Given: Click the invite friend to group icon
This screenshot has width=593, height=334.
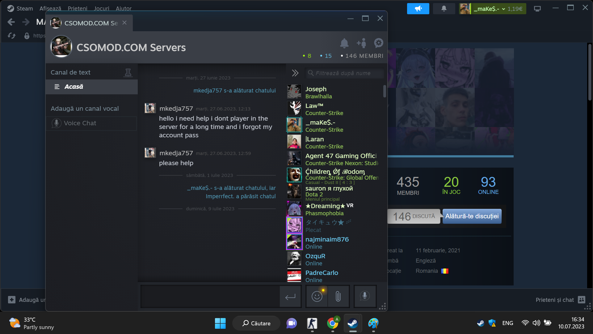Looking at the screenshot, I should point(361,43).
